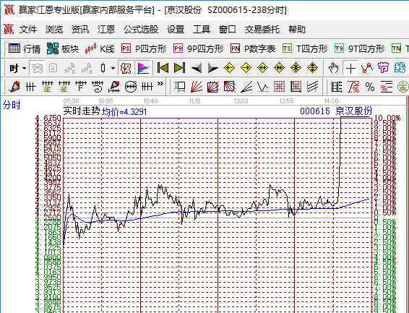Open the 9T四方形 tool
The height and width of the screenshot is (313, 409).
click(359, 48)
